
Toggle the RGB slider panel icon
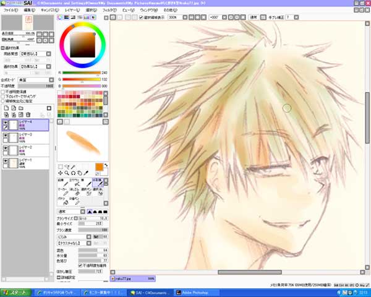pyautogui.click(x=67, y=17)
